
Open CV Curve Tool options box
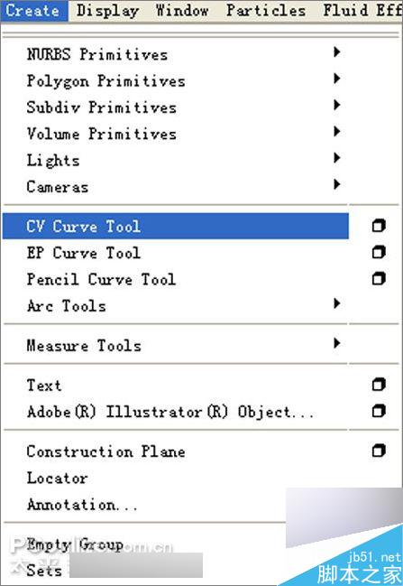pos(379,226)
